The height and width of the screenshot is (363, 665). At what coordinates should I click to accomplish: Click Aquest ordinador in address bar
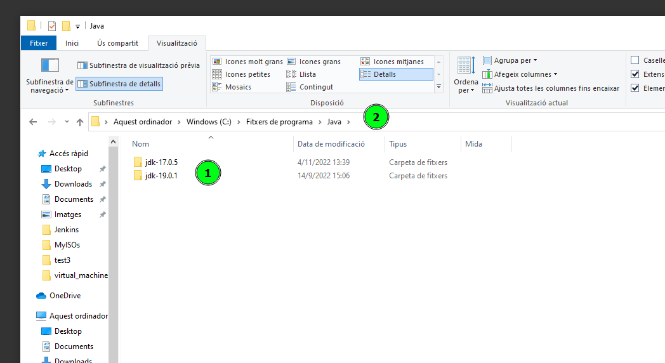143,122
